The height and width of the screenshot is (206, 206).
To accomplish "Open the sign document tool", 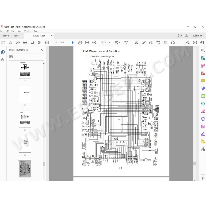I will 151,43.
